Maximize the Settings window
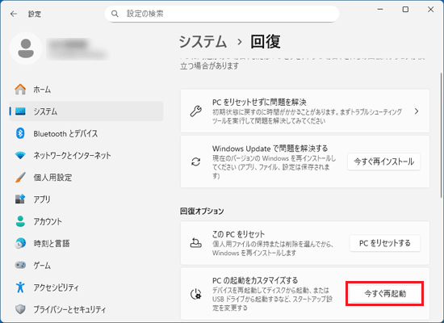The height and width of the screenshot is (323, 444). tap(405, 10)
